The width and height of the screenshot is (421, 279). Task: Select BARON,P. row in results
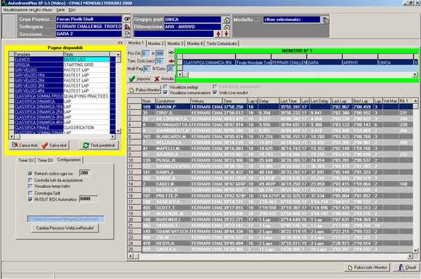click(x=270, y=107)
